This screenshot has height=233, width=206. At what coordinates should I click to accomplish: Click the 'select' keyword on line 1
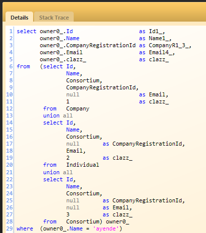click(27, 31)
